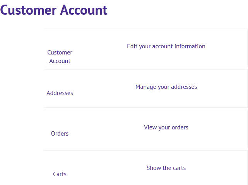Navigate to Orders section label
The width and height of the screenshot is (248, 185).
pyautogui.click(x=60, y=134)
